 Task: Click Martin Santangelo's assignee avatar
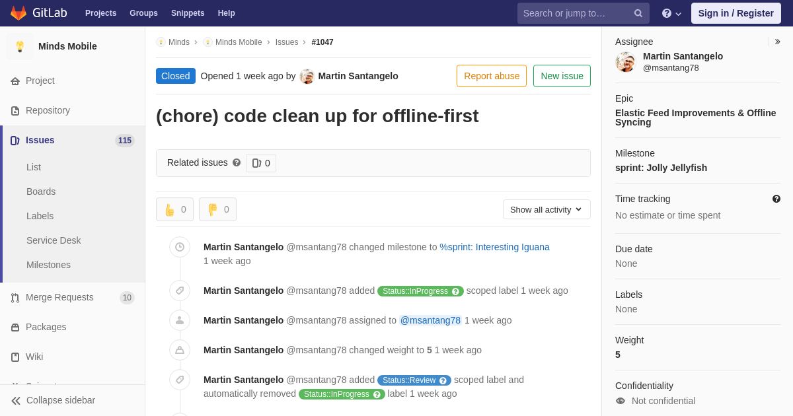625,62
